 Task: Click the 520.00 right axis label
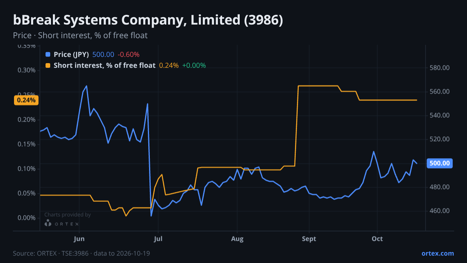click(x=440, y=139)
